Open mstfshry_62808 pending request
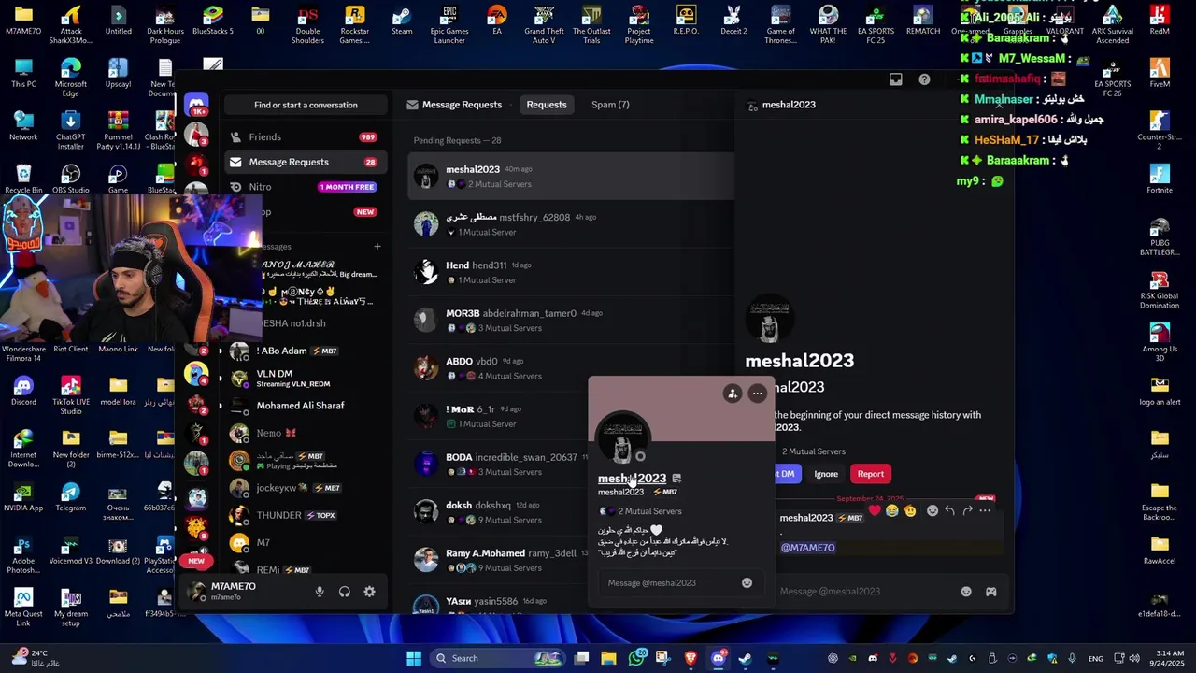 coord(571,224)
